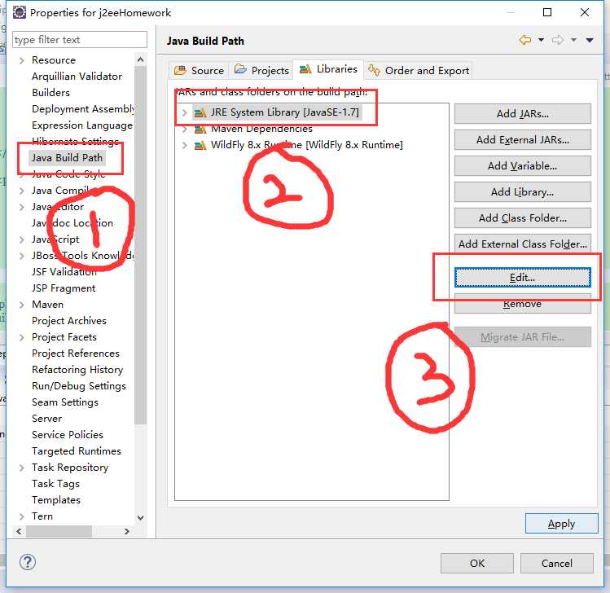Expand the Maven Dependencies node
The image size is (610, 593).
tap(184, 130)
